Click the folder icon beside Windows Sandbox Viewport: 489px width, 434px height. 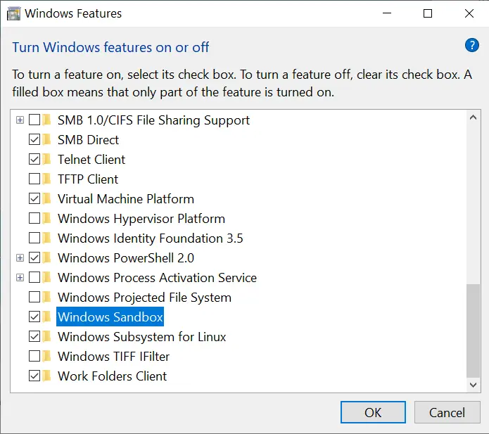pyautogui.click(x=46, y=317)
